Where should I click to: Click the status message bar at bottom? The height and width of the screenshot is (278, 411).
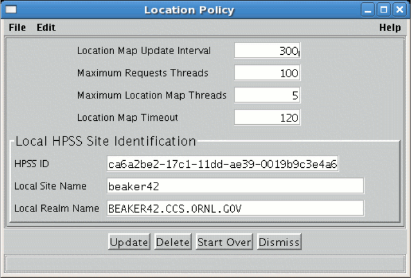pyautogui.click(x=206, y=264)
